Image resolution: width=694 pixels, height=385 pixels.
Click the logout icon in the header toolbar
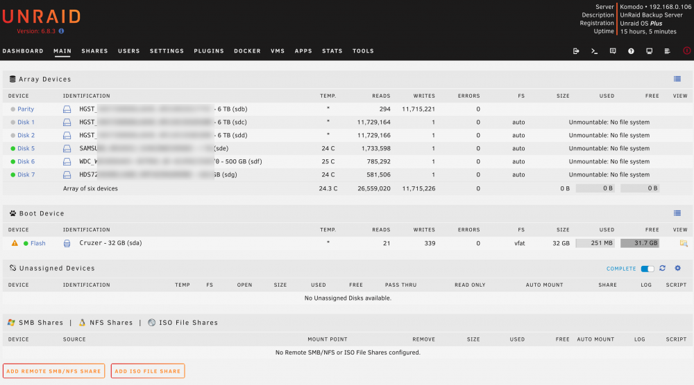coord(576,51)
